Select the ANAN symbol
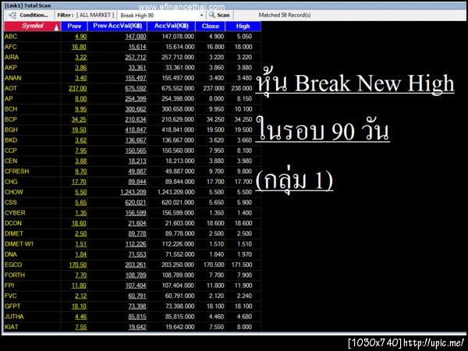Image resolution: width=468 pixels, height=351 pixels. (12, 78)
